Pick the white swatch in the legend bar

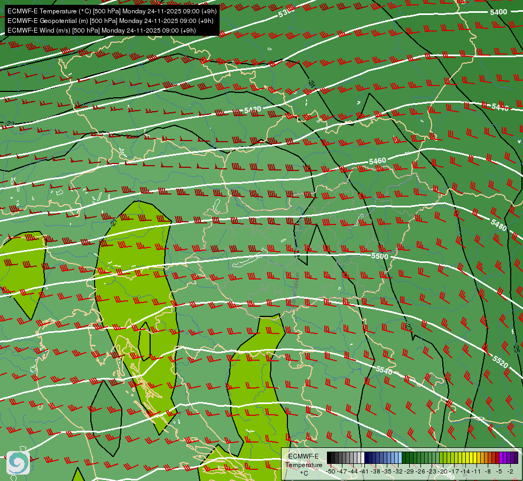pos(363,457)
